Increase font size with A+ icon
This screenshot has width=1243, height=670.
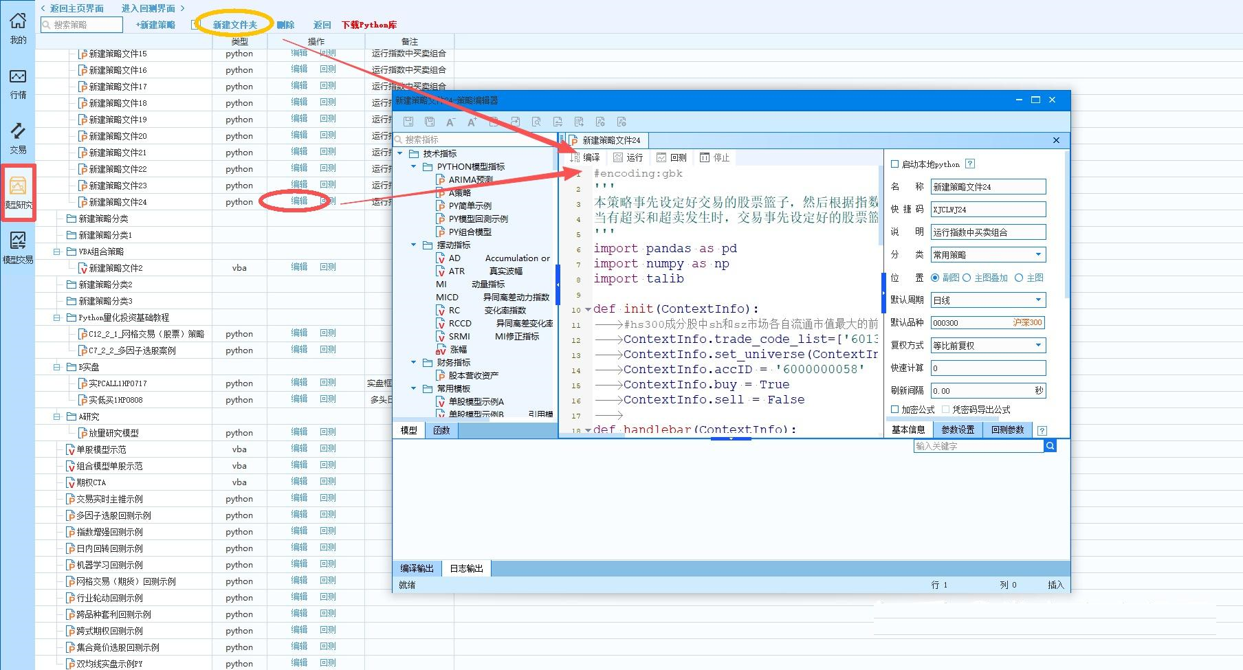(x=472, y=122)
